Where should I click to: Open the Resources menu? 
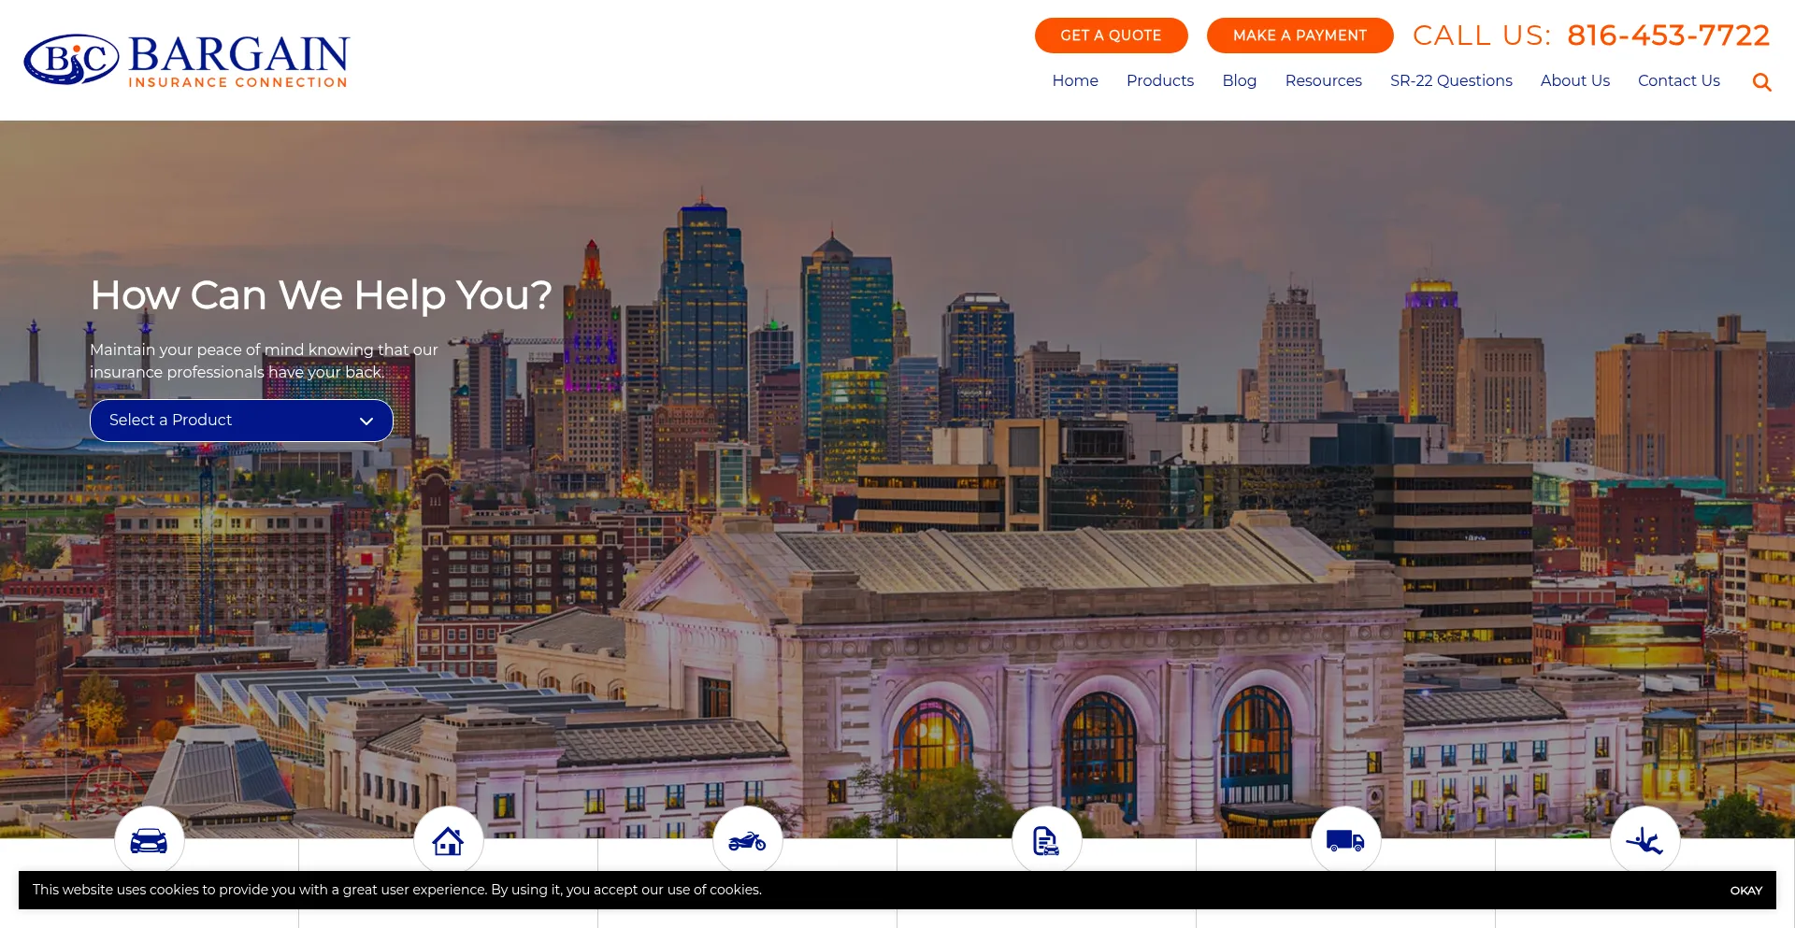pyautogui.click(x=1323, y=80)
